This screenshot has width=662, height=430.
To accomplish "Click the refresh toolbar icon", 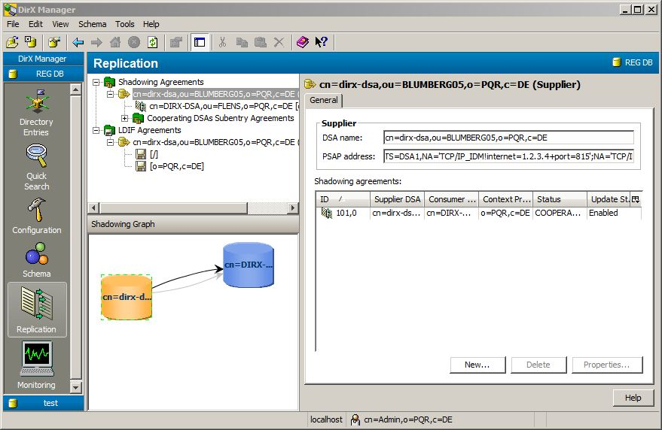I will (x=153, y=43).
